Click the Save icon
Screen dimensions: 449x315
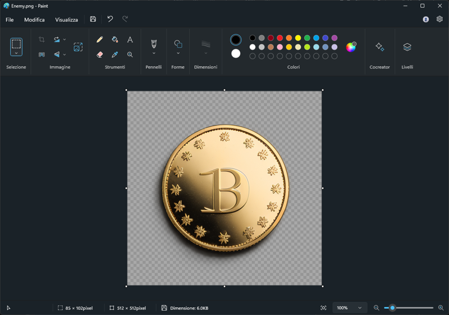click(93, 19)
